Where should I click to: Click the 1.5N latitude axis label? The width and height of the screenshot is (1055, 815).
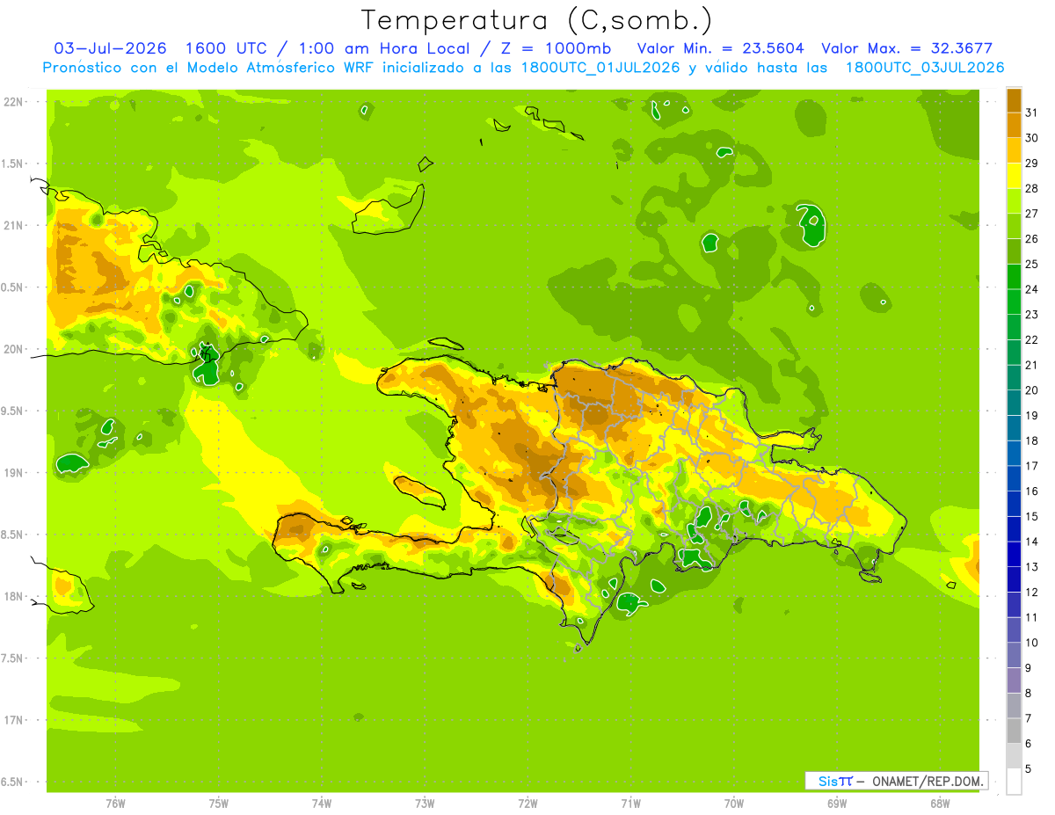[13, 164]
